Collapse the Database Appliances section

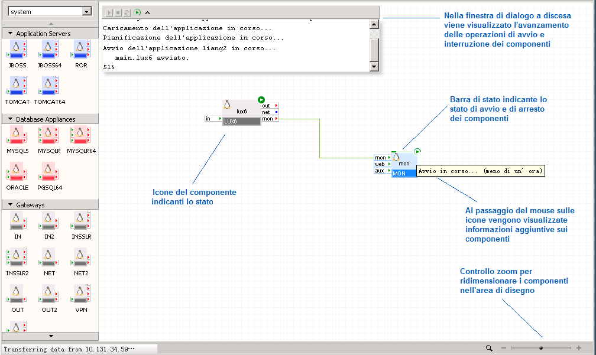(11, 119)
